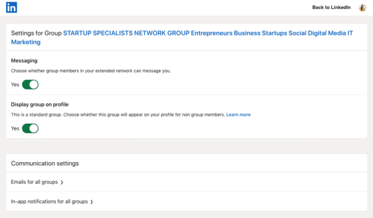Screen dimensions: 373x218
Task: Expand the chevron beside In-app notifications for all groups
Action: tap(92, 202)
